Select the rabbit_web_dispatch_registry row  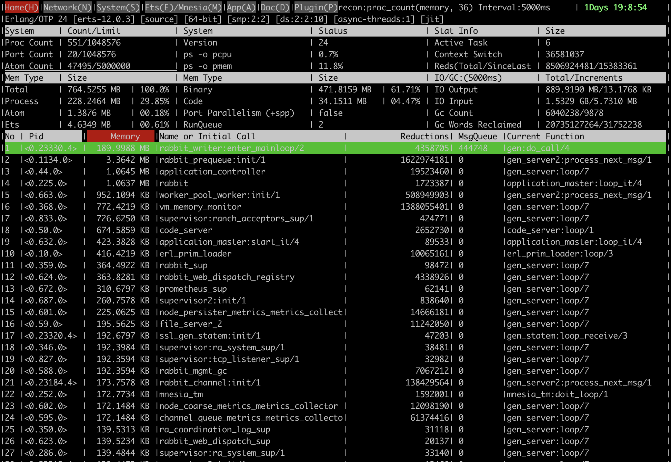click(x=335, y=277)
